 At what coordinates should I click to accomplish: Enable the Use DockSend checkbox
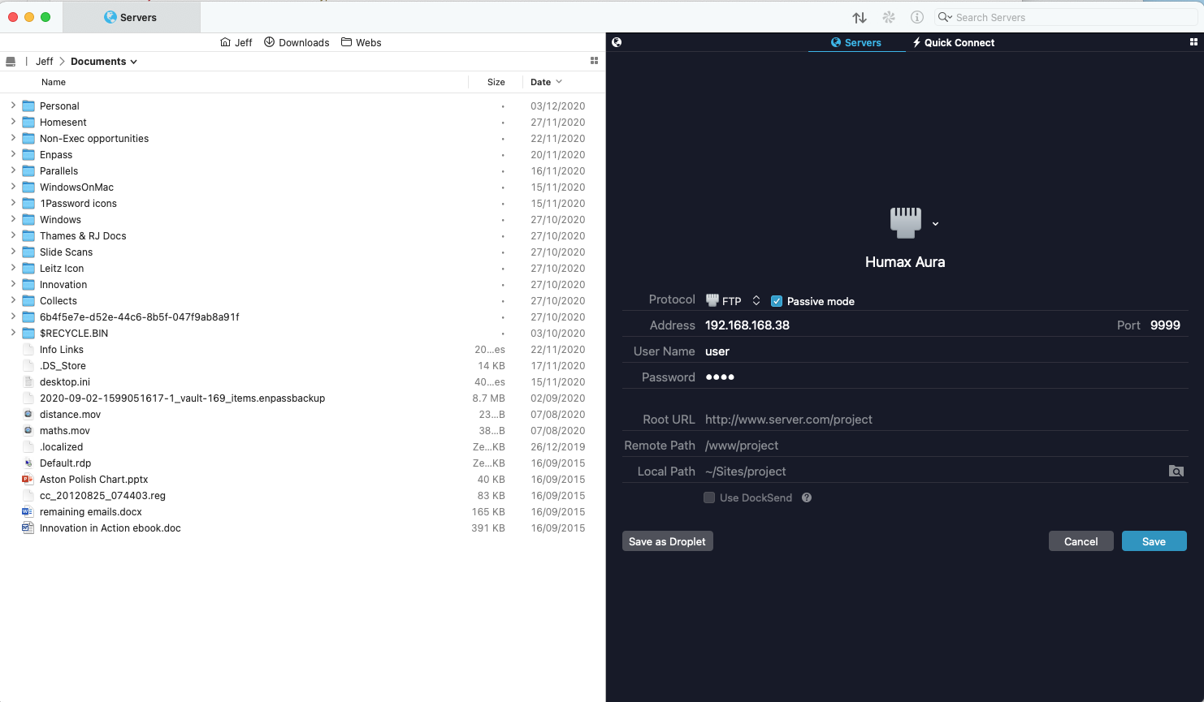pos(709,497)
